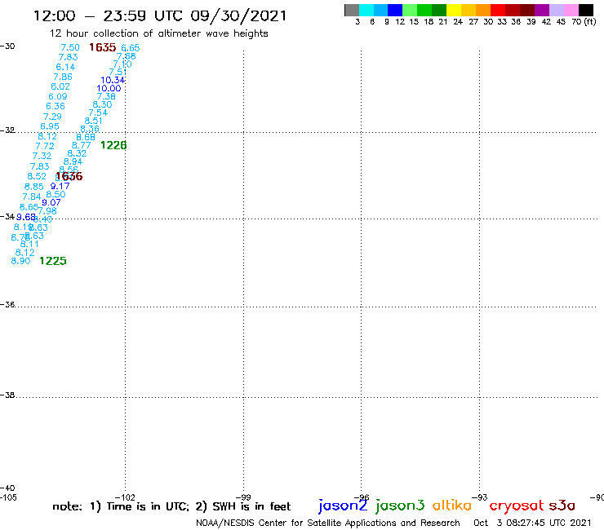Image resolution: width=604 pixels, height=530 pixels.
Task: Click the 8.32 wave height value
Action: pyautogui.click(x=77, y=153)
